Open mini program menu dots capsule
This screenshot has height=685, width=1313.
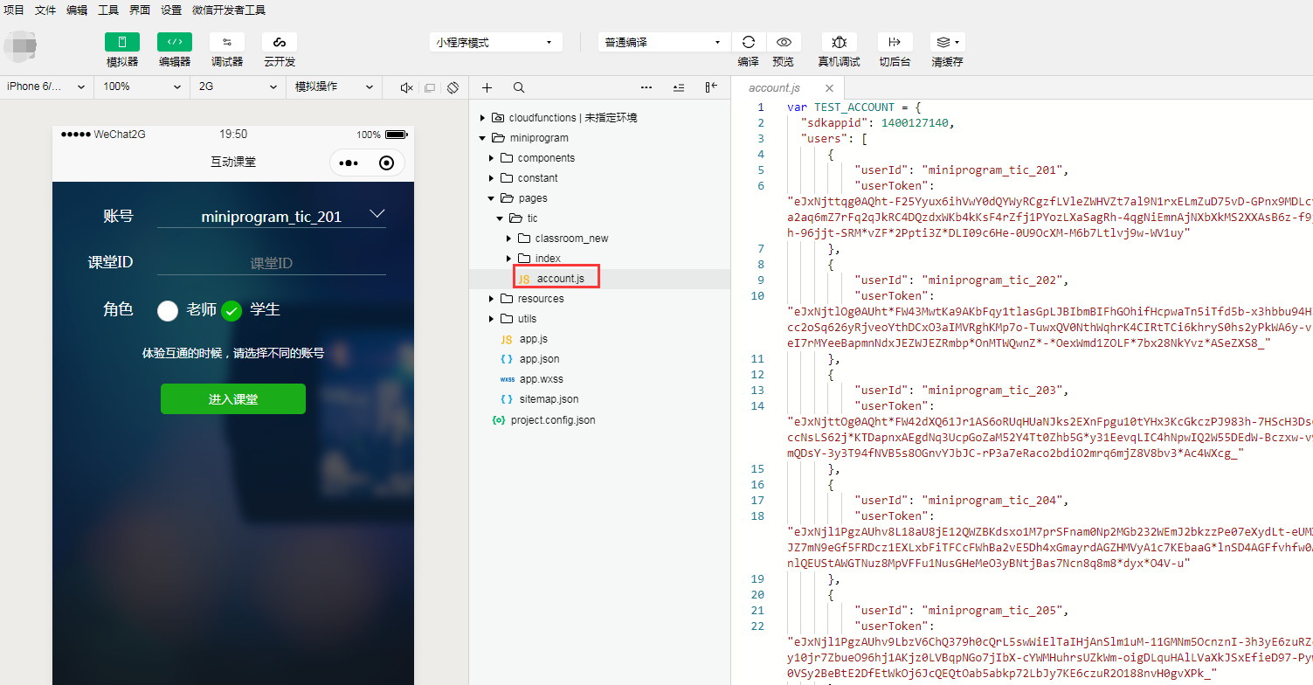[349, 163]
